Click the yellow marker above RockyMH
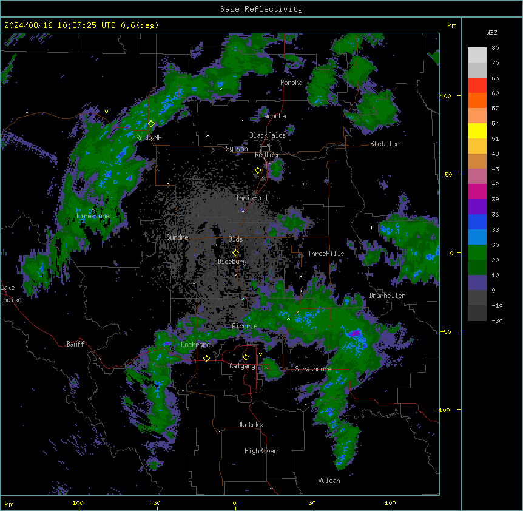The width and height of the screenshot is (523, 511). [151, 124]
